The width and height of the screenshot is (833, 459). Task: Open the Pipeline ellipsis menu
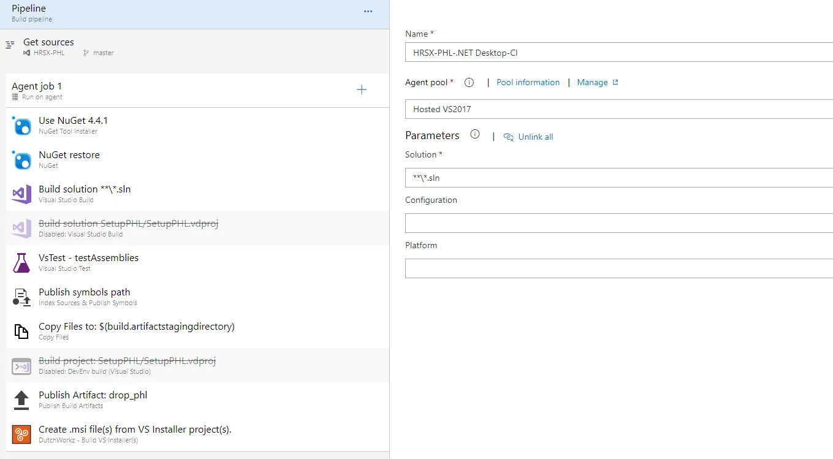coord(368,12)
